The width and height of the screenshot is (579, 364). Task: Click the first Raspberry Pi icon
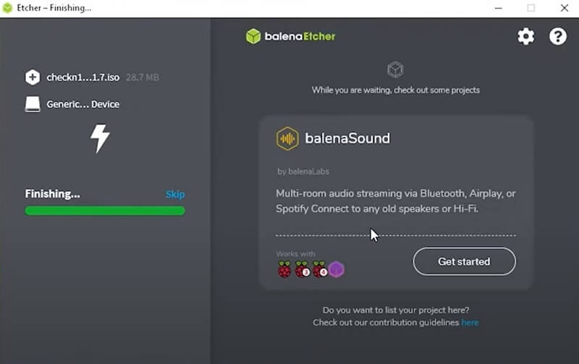click(x=284, y=270)
